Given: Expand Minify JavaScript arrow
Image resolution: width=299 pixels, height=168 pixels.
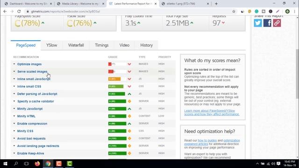Looking at the screenshot, I should 14,109.
